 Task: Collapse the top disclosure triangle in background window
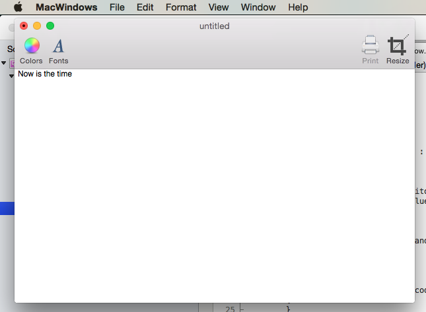(x=3, y=63)
